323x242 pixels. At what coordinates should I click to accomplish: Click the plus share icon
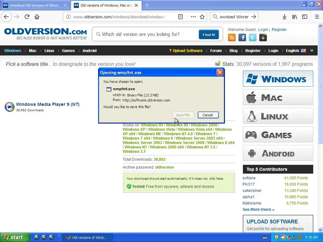[x=263, y=38]
